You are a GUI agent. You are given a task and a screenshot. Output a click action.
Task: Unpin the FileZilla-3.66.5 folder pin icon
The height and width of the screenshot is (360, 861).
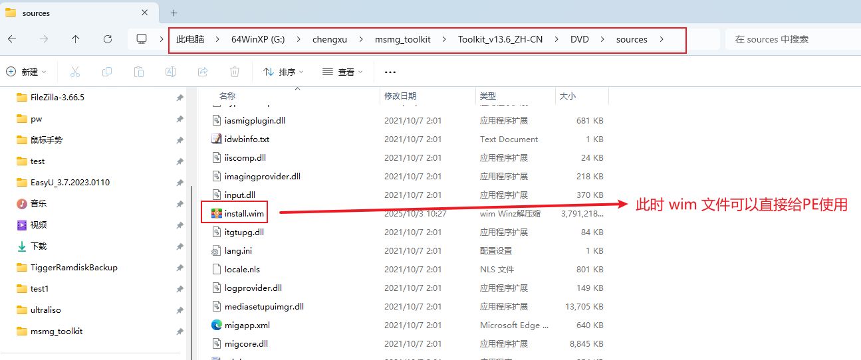(180, 98)
